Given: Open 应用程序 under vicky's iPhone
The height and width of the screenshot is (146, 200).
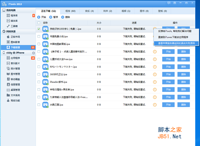Looking at the screenshot, I should coord(18,58).
